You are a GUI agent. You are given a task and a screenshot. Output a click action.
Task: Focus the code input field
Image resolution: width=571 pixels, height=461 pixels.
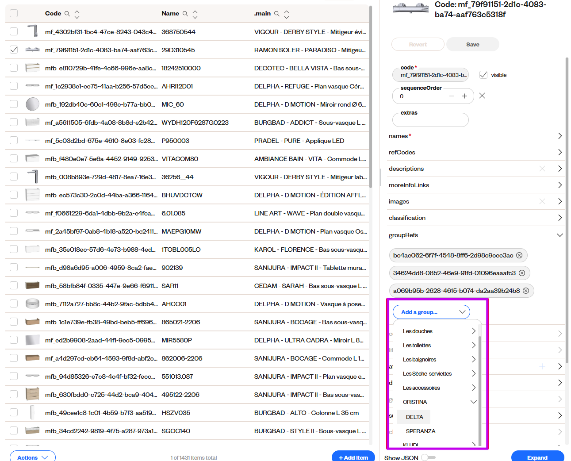tap(430, 75)
